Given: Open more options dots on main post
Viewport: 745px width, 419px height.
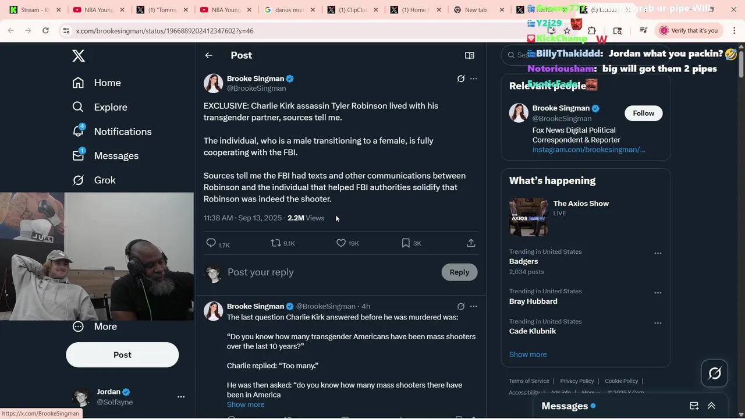Looking at the screenshot, I should 474,79.
